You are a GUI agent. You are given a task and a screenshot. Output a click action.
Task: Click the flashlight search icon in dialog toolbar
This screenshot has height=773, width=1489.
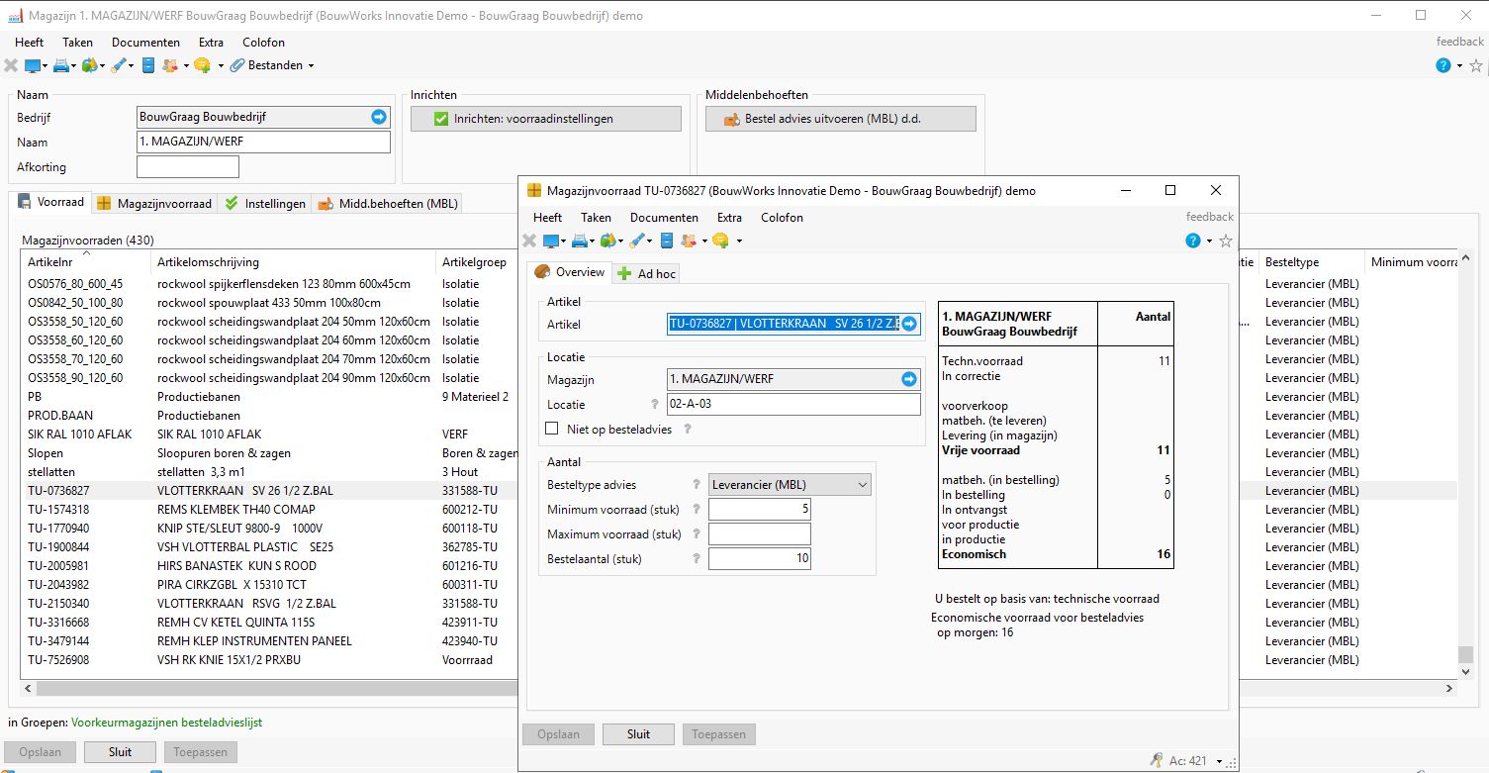[638, 241]
